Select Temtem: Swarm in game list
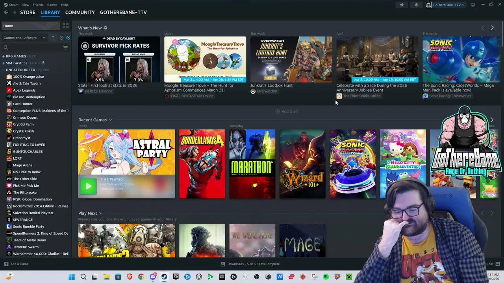 click(x=26, y=247)
